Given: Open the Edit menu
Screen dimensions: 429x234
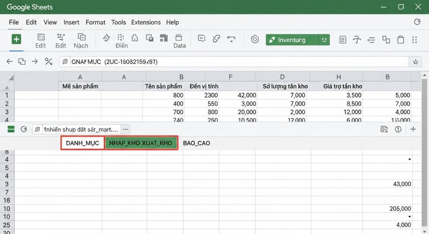Looking at the screenshot, I should tap(31, 22).
